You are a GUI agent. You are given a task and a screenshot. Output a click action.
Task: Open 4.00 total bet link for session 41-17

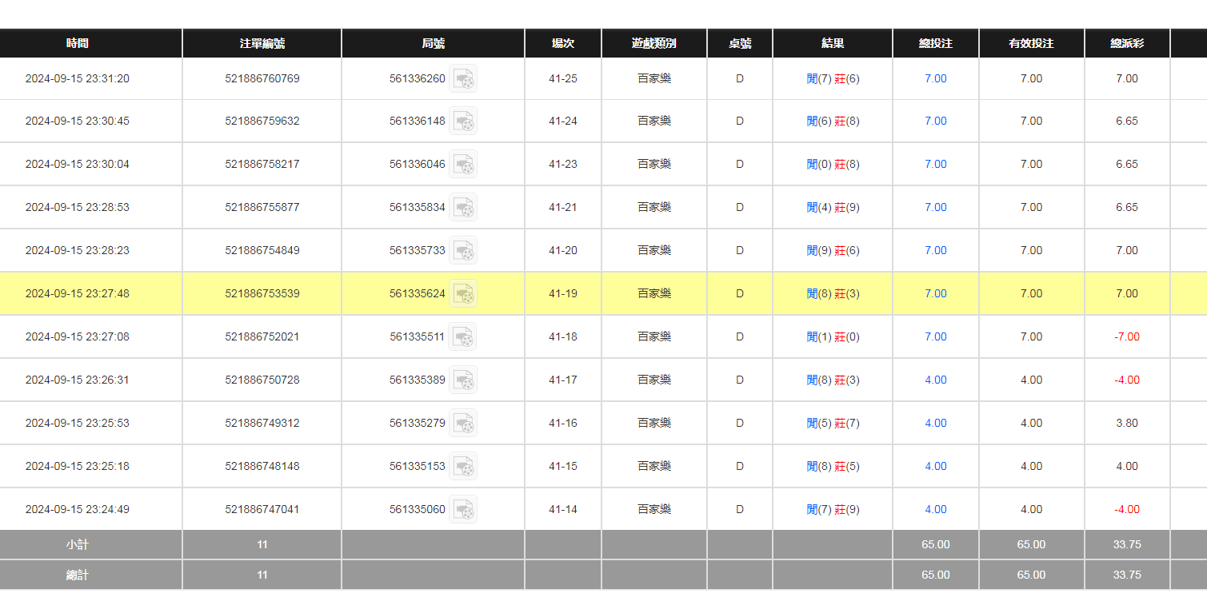(935, 380)
